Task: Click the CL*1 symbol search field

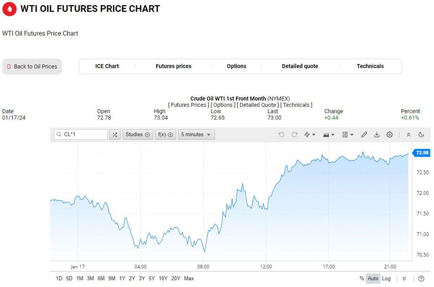Action: (x=81, y=135)
